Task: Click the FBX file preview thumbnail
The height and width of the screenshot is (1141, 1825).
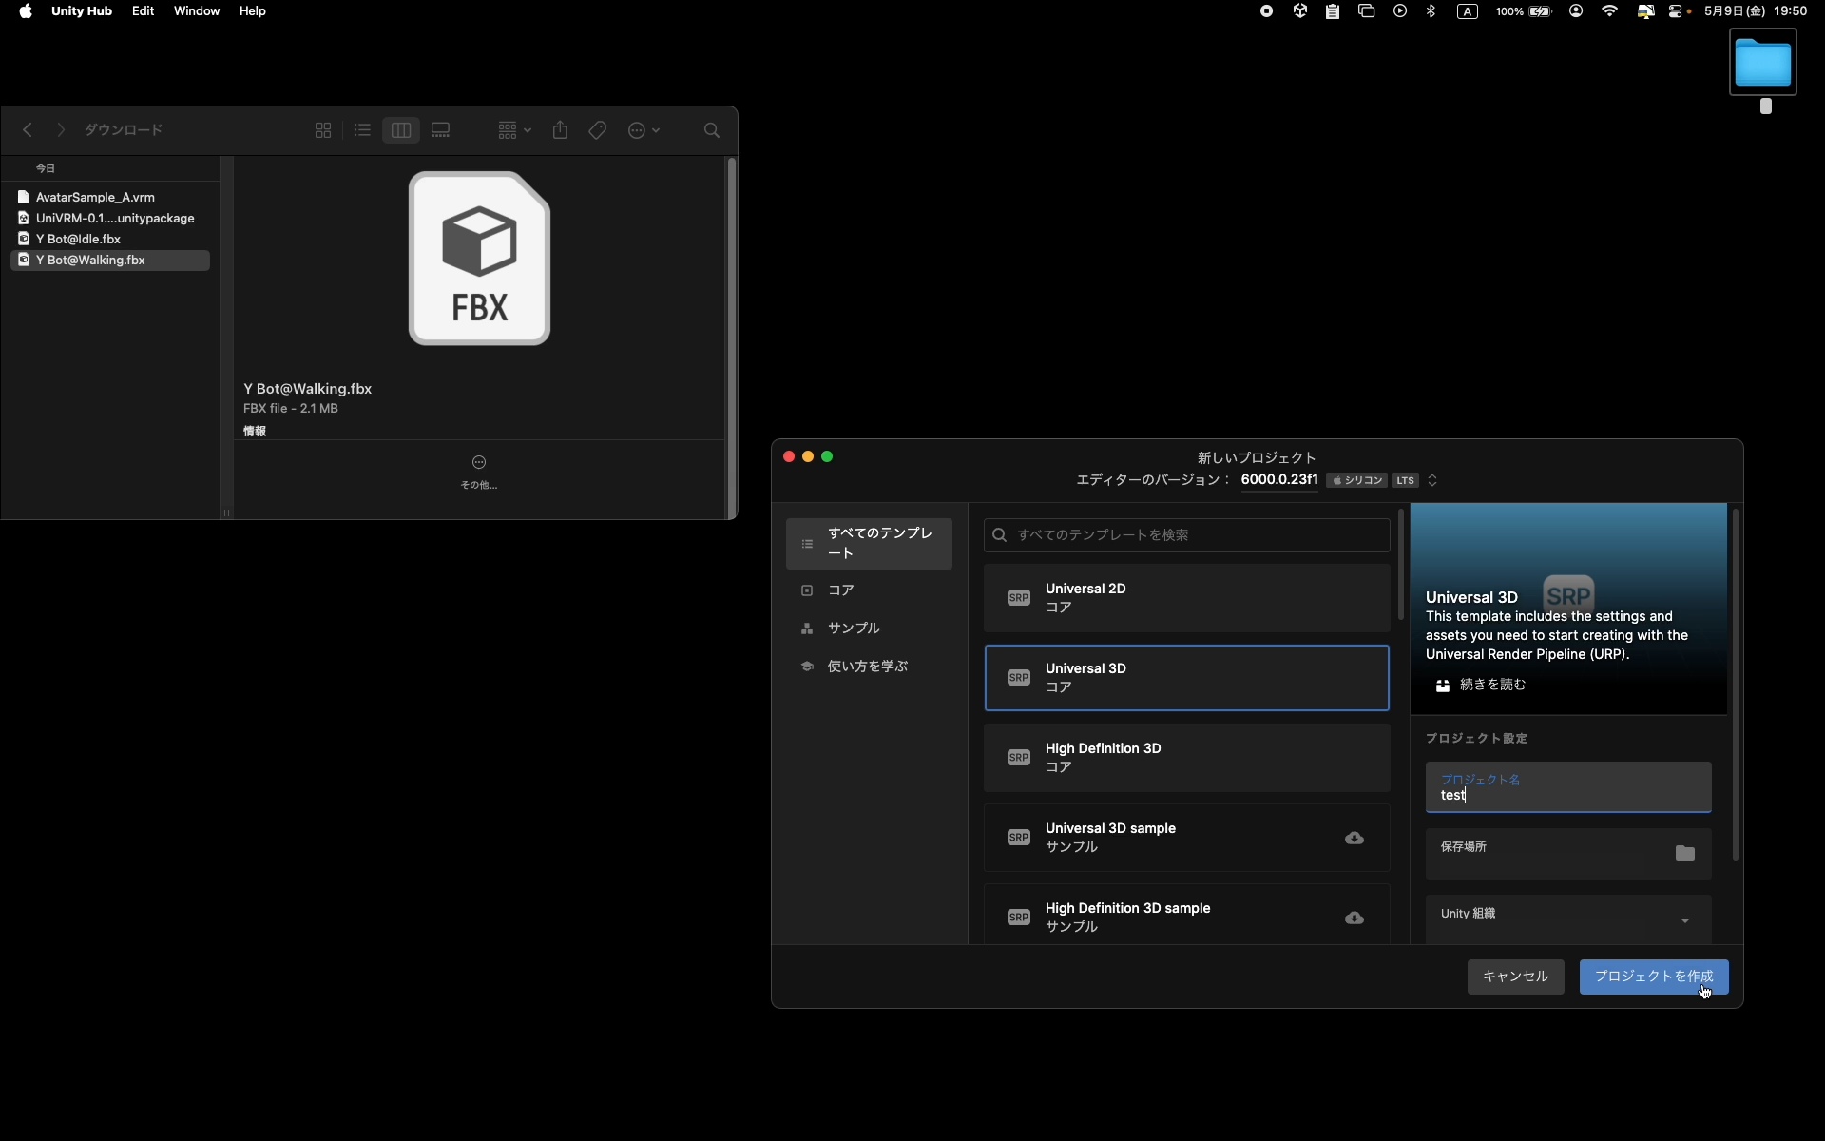Action: (479, 259)
